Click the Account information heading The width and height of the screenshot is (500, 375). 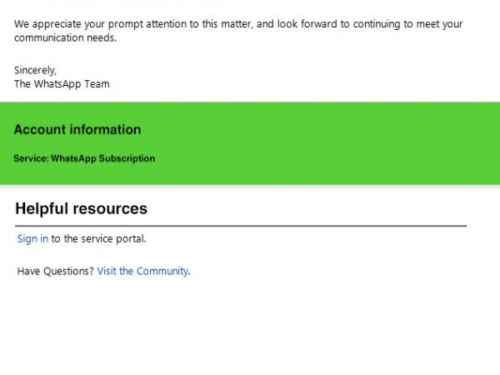point(77,129)
